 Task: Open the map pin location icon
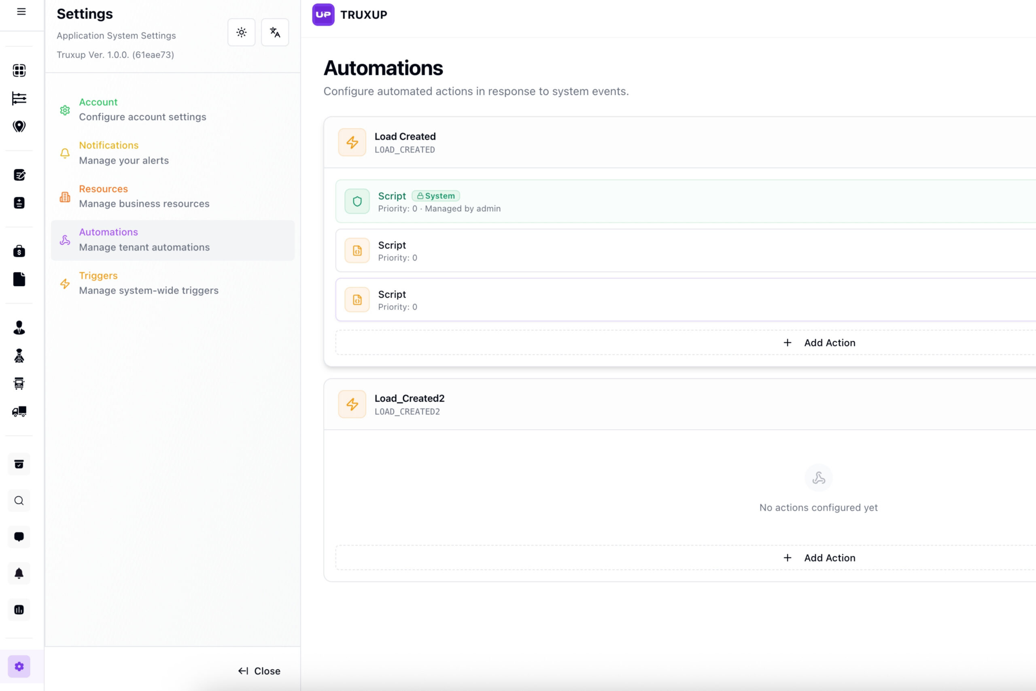(19, 126)
